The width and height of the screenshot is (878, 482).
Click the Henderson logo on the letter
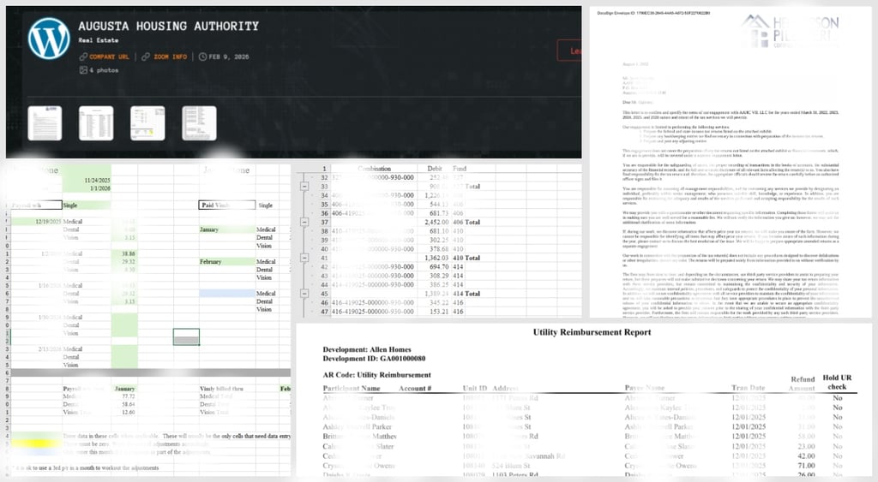(790, 32)
